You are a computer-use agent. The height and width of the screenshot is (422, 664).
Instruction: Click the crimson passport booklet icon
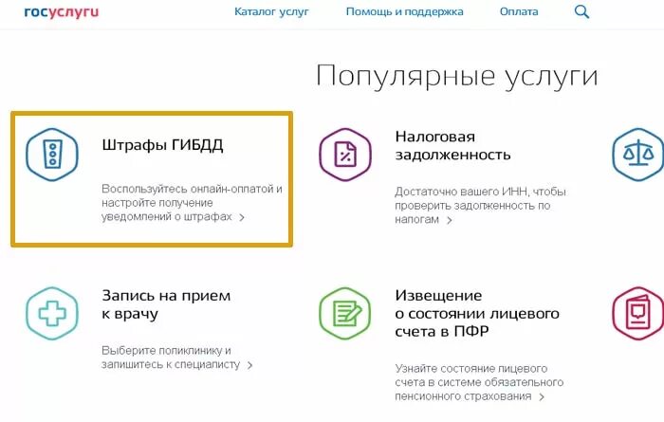pyautogui.click(x=638, y=313)
